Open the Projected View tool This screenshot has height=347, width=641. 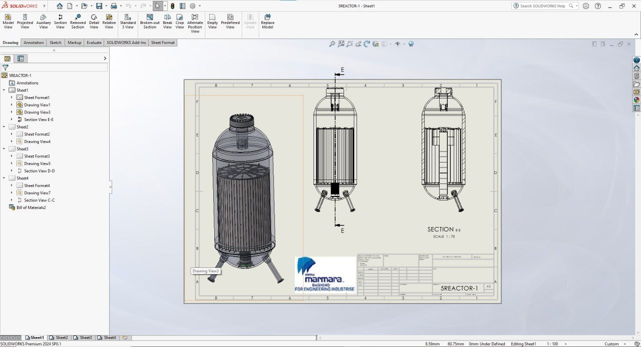25,21
